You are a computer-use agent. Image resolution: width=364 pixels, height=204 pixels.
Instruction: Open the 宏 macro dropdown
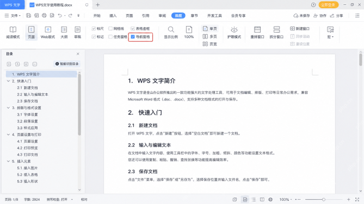click(330, 33)
